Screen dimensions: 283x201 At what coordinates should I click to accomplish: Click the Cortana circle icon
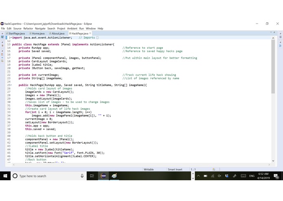point(15,176)
